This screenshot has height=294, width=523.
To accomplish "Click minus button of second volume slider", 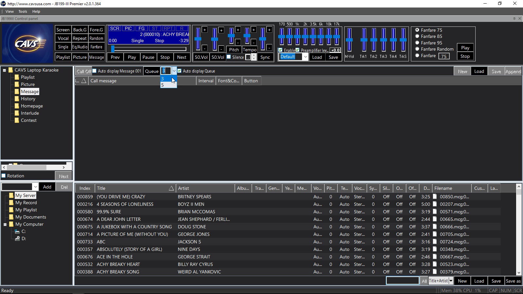I will tap(221, 49).
